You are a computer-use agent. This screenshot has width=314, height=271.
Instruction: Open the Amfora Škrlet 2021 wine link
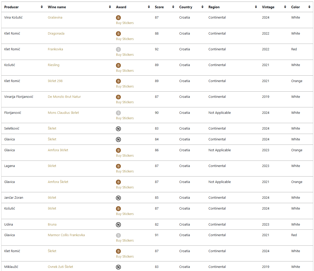[x=58, y=182]
